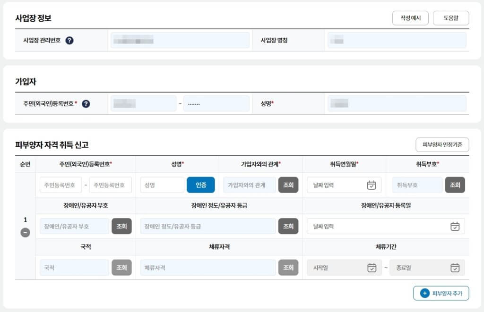Click the 취득부호 column header
Screen dimensions: 484x312
pos(427,164)
